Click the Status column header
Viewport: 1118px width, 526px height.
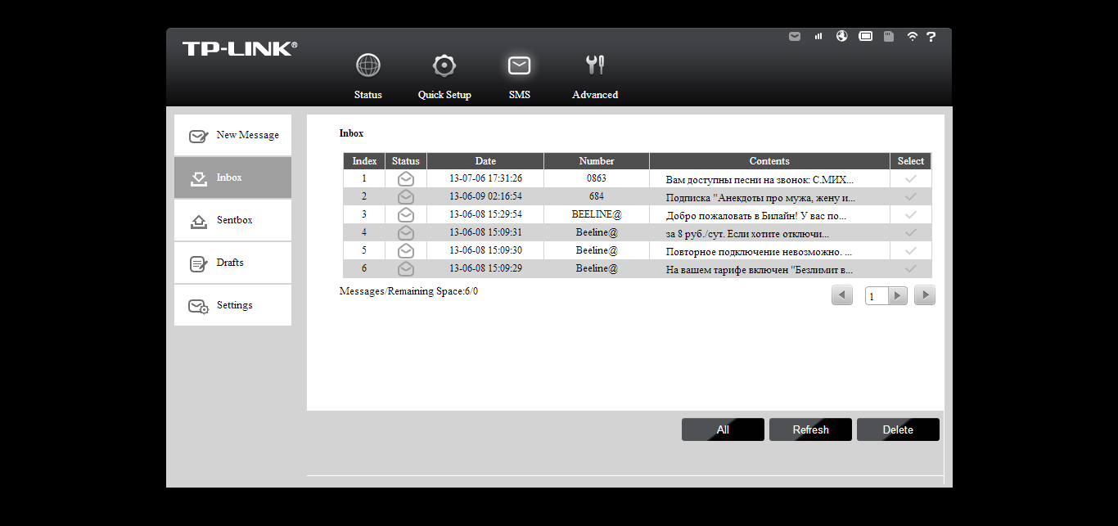[x=406, y=161]
